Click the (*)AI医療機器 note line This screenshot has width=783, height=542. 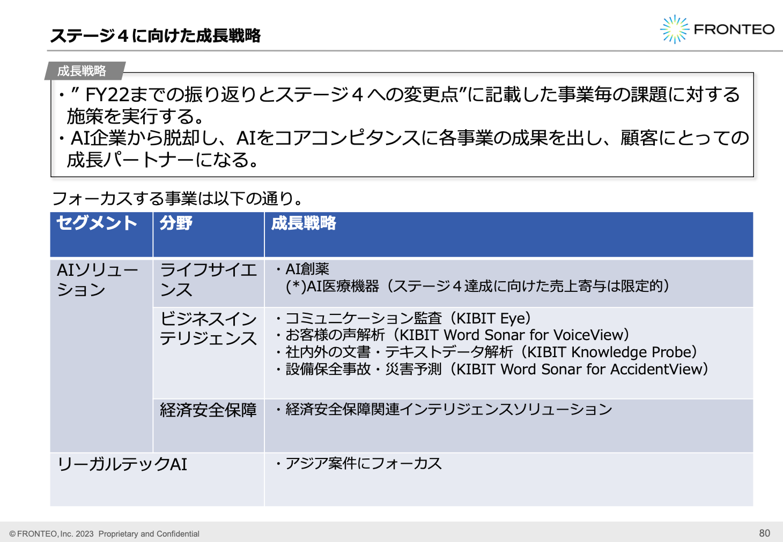(477, 286)
